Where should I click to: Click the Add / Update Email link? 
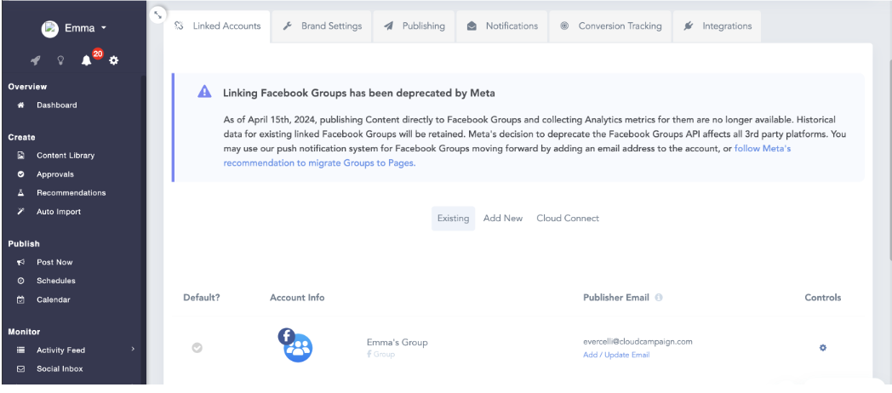click(x=616, y=355)
